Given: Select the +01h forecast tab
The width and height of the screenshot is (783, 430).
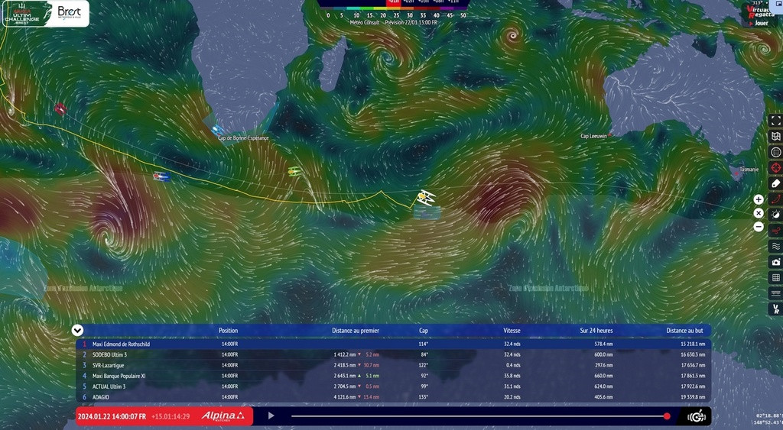Looking at the screenshot, I should pos(393,2).
